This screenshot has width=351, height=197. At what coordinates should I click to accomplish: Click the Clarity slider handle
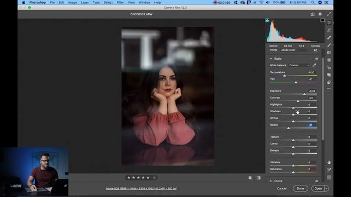coord(293,147)
